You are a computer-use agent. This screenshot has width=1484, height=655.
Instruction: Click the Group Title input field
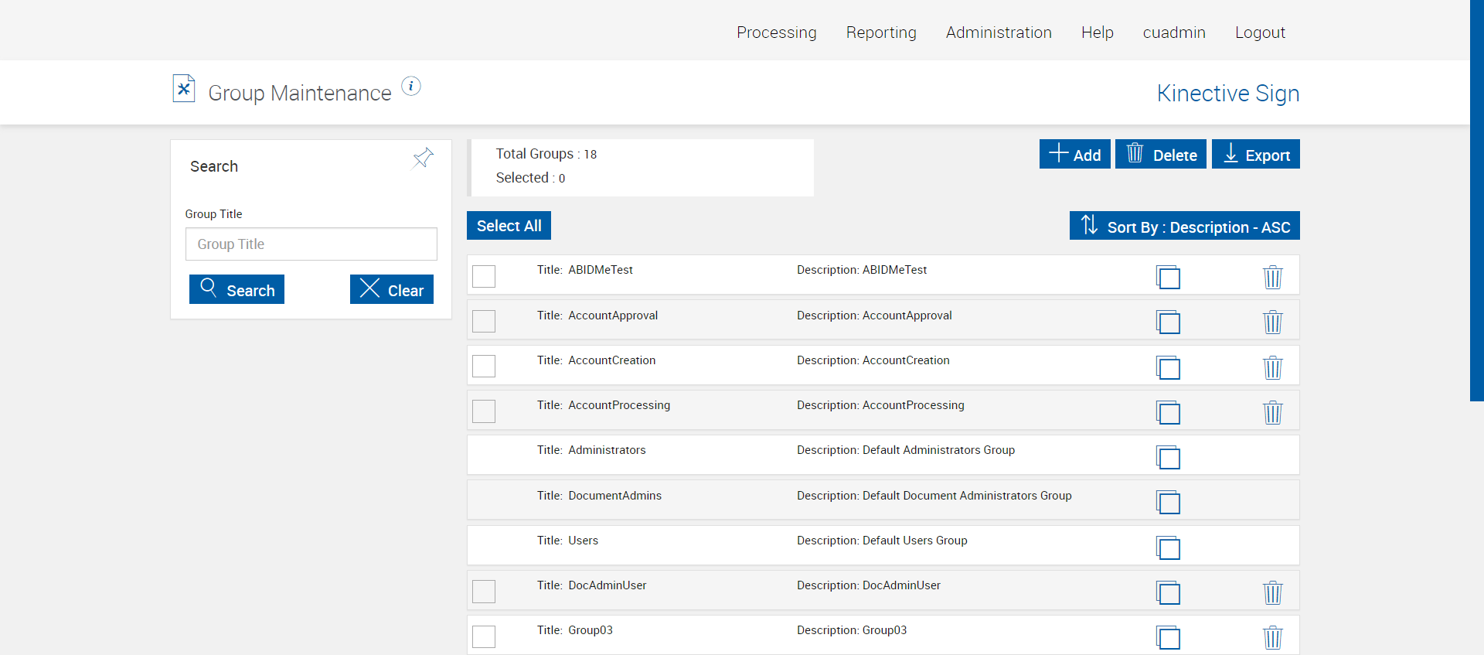tap(311, 244)
